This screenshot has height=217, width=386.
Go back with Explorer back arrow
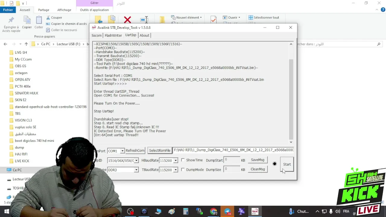[5, 44]
